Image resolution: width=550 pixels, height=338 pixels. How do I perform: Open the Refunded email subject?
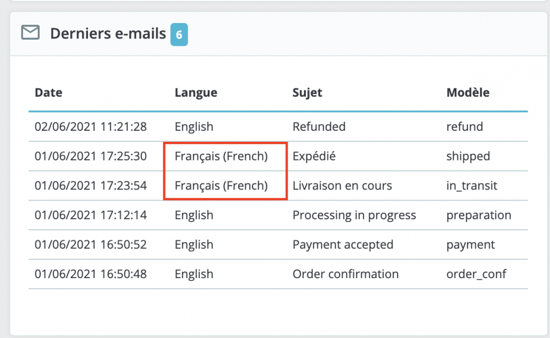coord(319,127)
